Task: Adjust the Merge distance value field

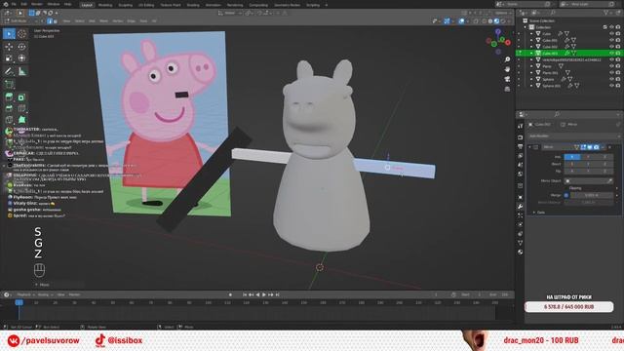Action: (x=592, y=195)
